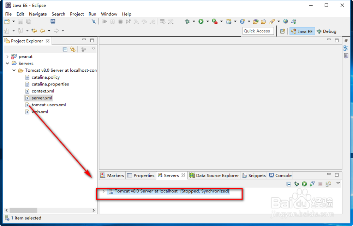Close the Servers view tab
The height and width of the screenshot is (226, 353).
point(184,175)
